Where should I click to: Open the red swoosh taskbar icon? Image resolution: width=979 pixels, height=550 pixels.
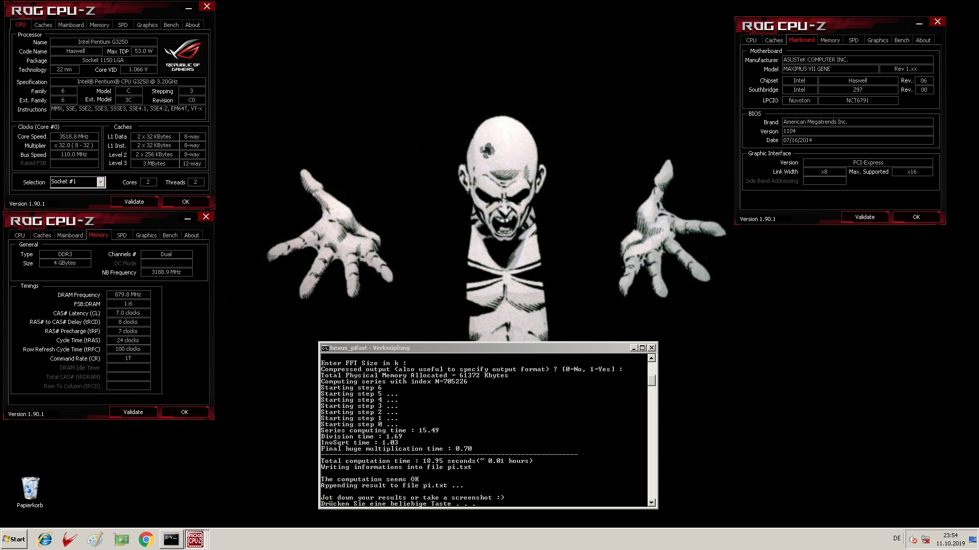(x=70, y=539)
